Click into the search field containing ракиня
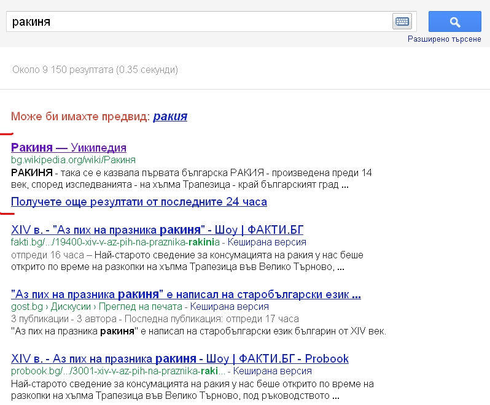This screenshot has height=405, width=490. pos(196,21)
